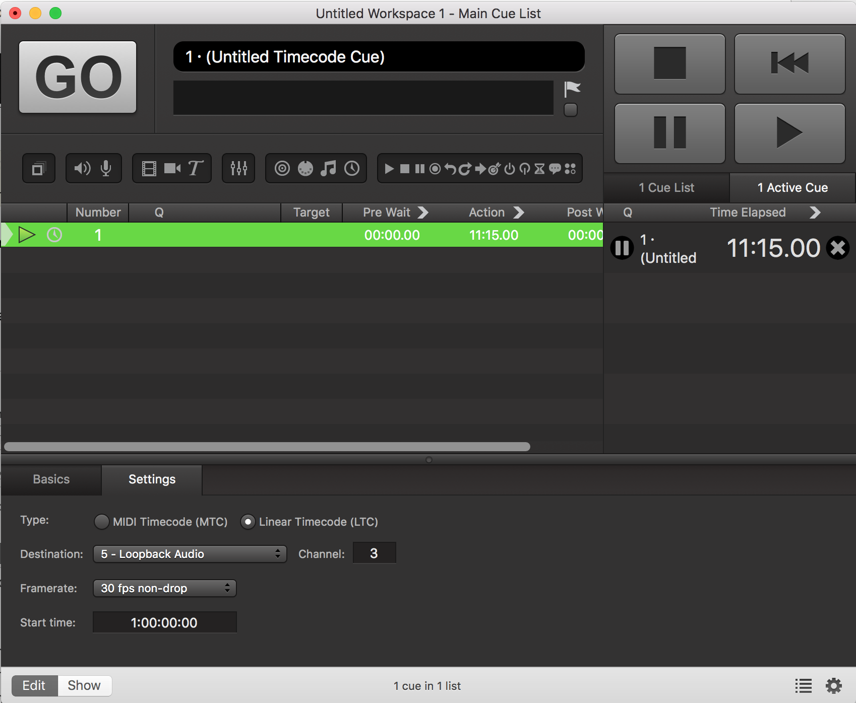Add a Mic cue from the toolbar

click(106, 168)
